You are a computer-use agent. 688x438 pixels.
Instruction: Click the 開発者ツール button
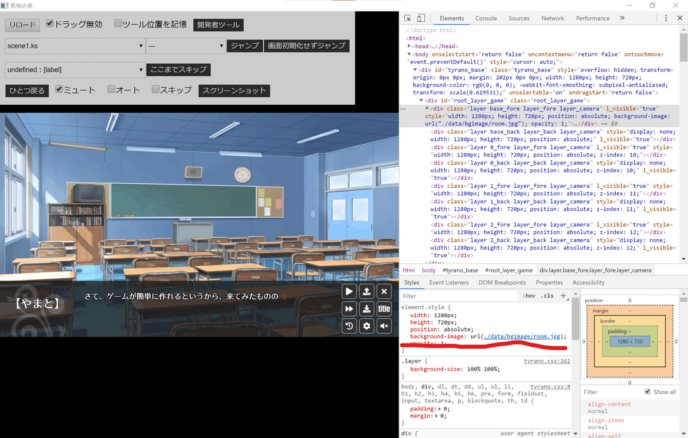pos(218,25)
